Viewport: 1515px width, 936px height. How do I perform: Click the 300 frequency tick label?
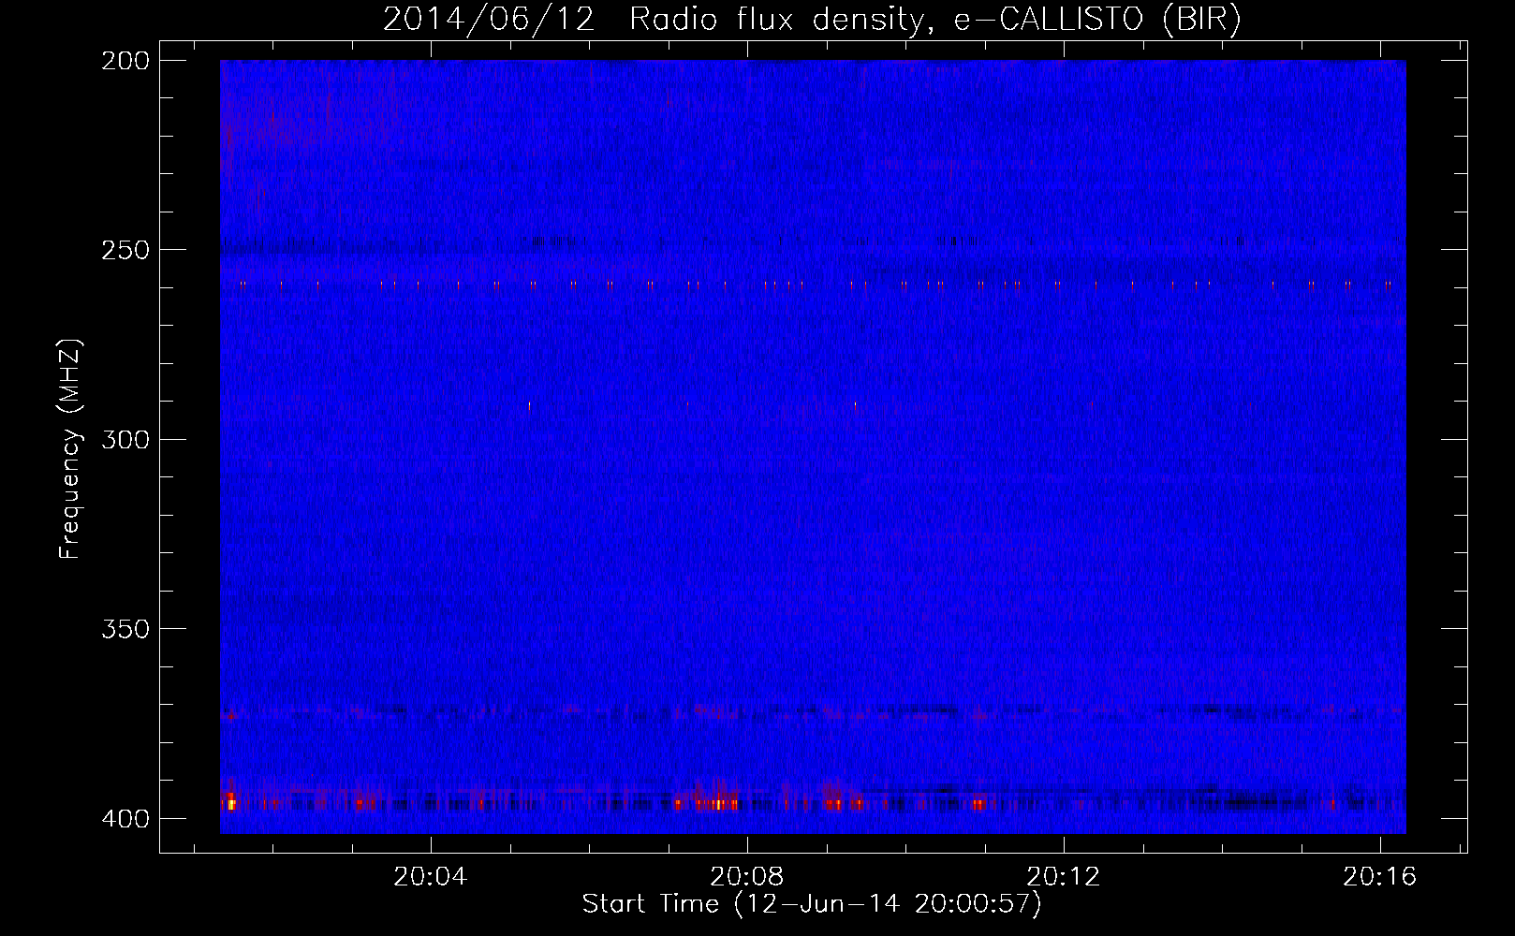tap(125, 440)
